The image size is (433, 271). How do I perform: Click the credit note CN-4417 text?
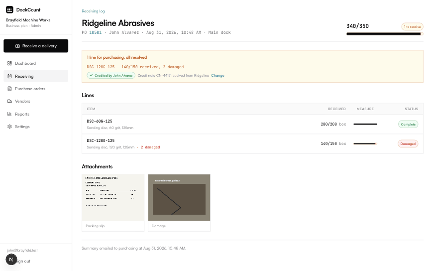click(x=173, y=76)
